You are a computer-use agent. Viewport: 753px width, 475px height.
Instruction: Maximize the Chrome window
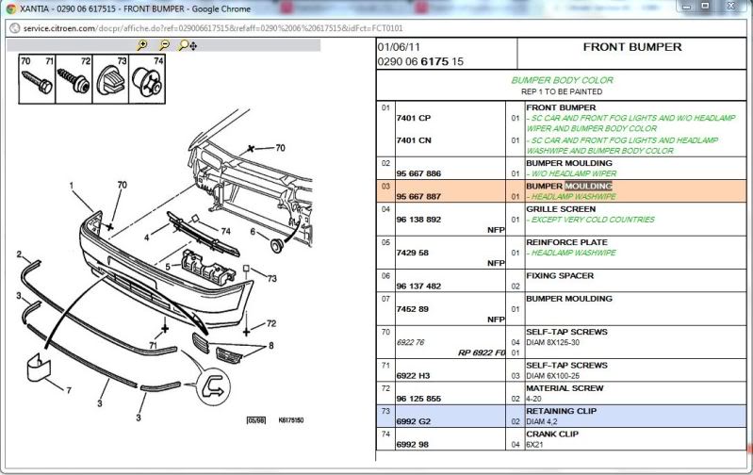pos(706,6)
